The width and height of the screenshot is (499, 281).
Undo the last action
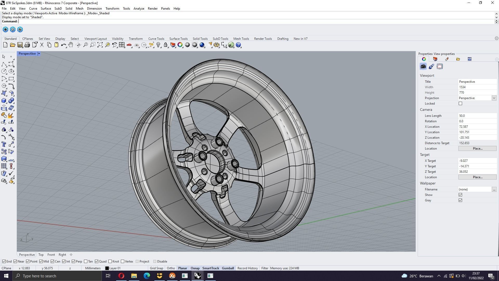pos(63,45)
